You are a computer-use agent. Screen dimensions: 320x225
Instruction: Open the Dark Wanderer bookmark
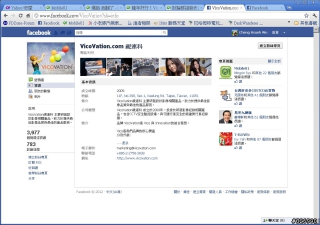pos(245,23)
